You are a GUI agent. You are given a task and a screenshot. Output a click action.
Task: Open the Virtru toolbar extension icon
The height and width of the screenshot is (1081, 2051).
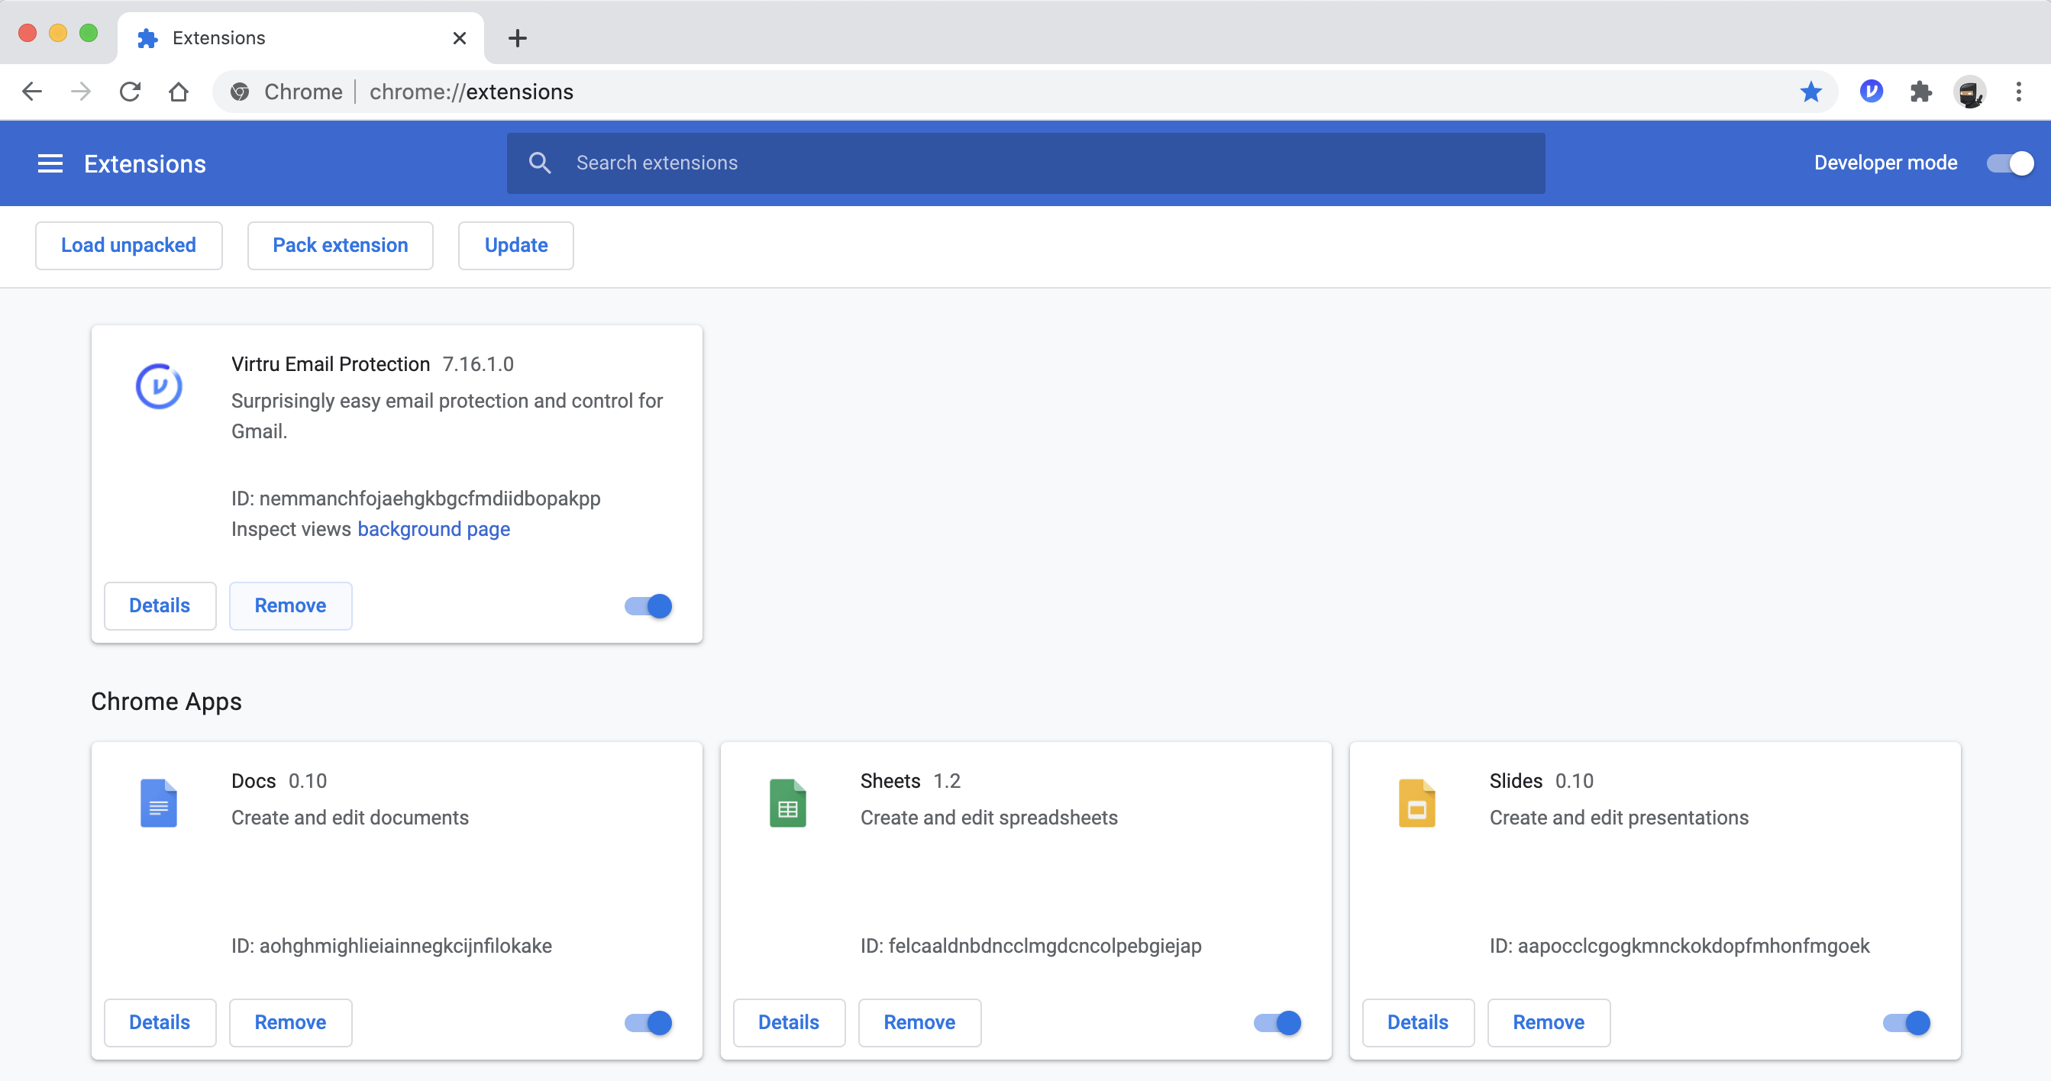(x=1871, y=92)
